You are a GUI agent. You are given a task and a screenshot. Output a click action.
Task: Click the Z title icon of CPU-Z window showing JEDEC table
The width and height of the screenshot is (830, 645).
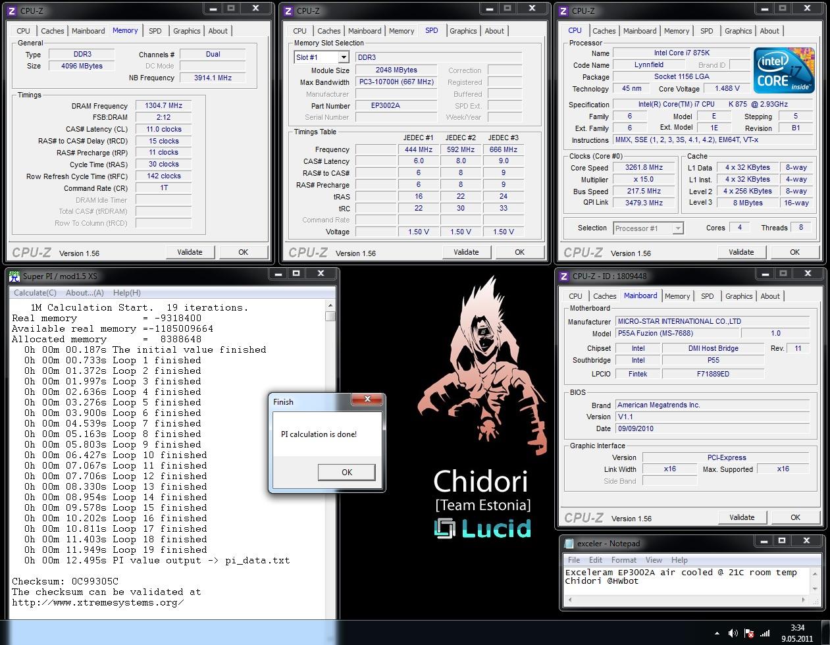(x=288, y=11)
